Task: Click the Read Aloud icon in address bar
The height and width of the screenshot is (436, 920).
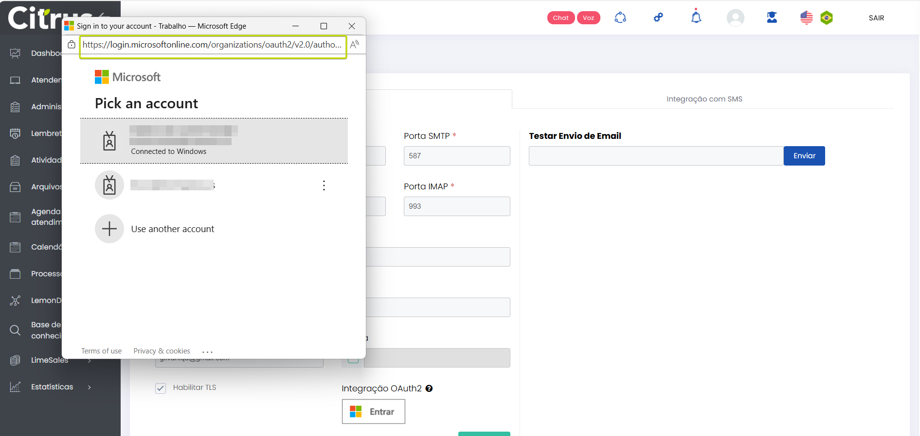Action: pyautogui.click(x=355, y=45)
